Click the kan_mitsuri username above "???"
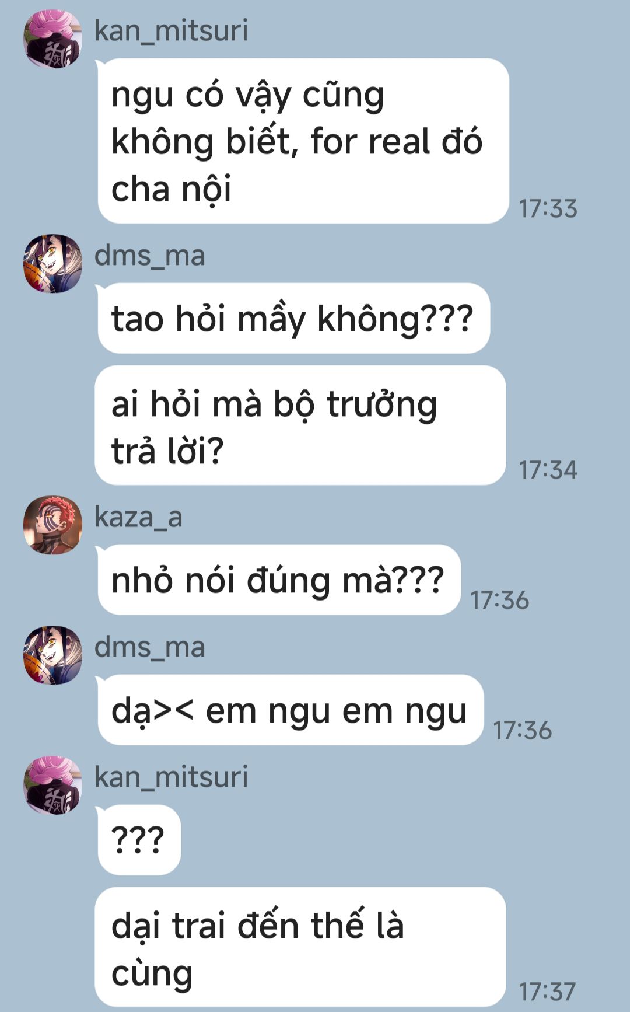The height and width of the screenshot is (1012, 630). (171, 777)
